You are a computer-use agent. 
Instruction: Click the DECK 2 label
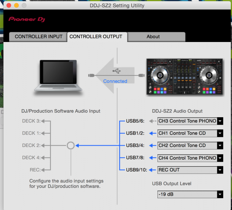coord(31,146)
